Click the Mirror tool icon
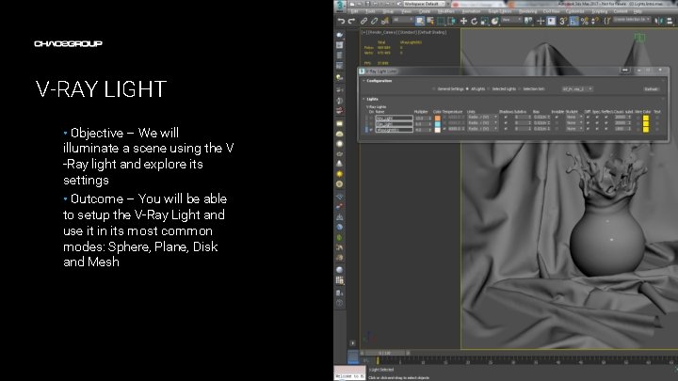Viewport: 678px width, 381px height. click(x=659, y=21)
